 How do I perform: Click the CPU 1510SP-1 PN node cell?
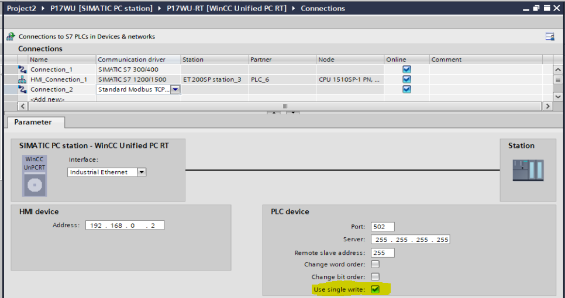[350, 79]
